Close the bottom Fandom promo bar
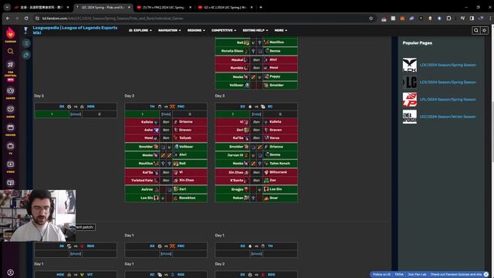The width and height of the screenshot is (494, 278). pos(486,275)
